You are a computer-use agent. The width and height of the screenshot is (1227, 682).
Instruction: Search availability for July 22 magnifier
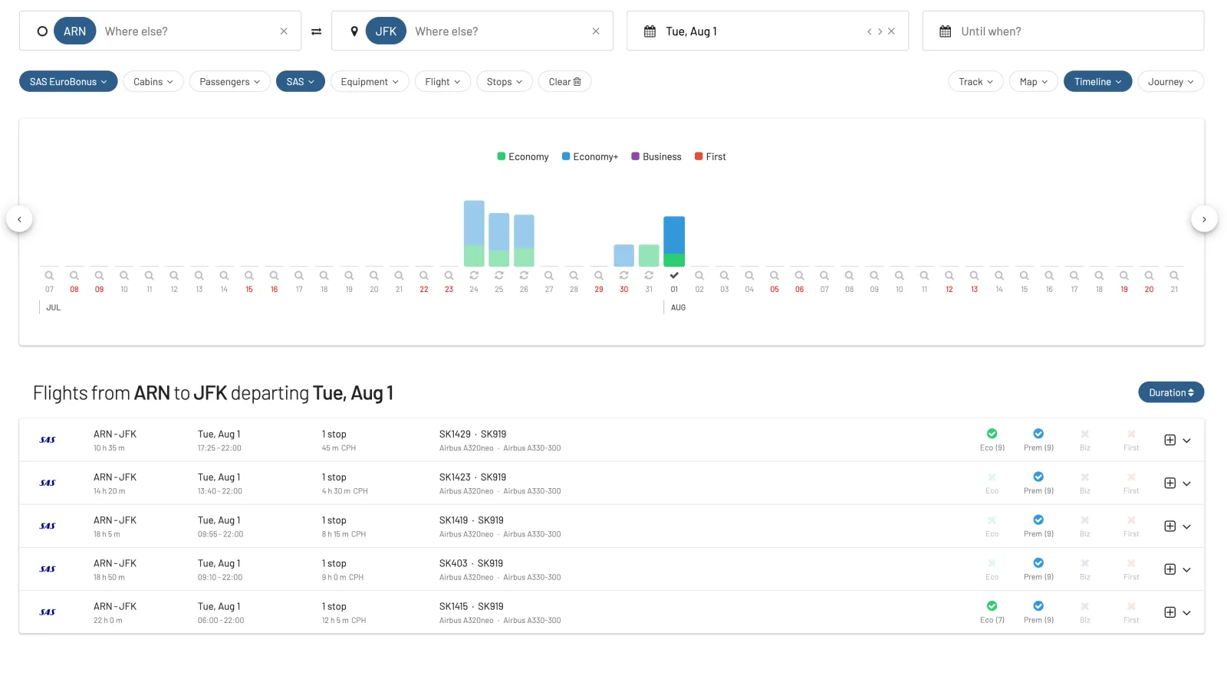click(424, 275)
